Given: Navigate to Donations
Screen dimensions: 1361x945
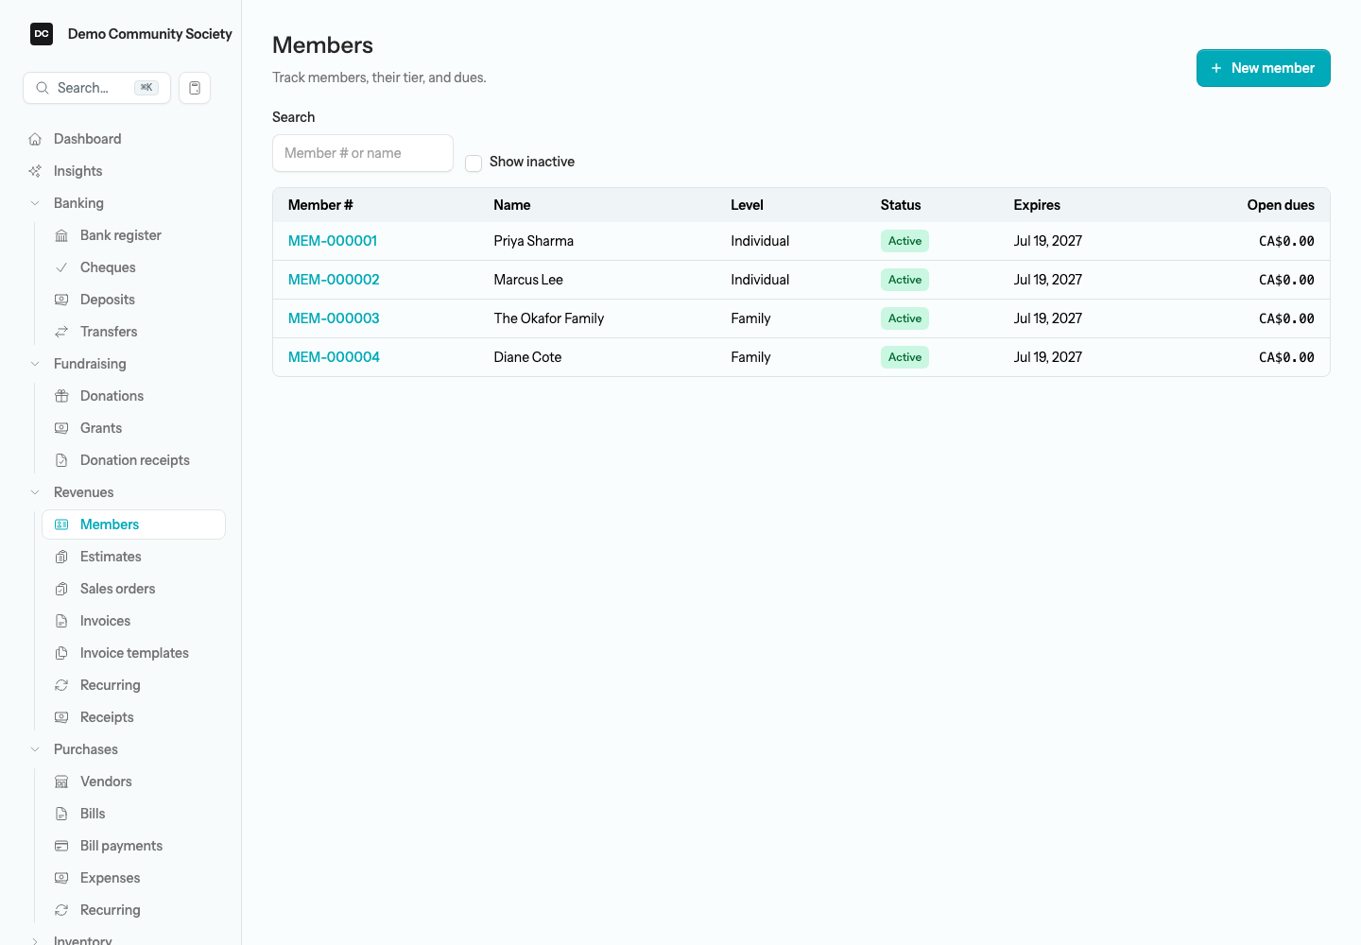Looking at the screenshot, I should pyautogui.click(x=112, y=396).
